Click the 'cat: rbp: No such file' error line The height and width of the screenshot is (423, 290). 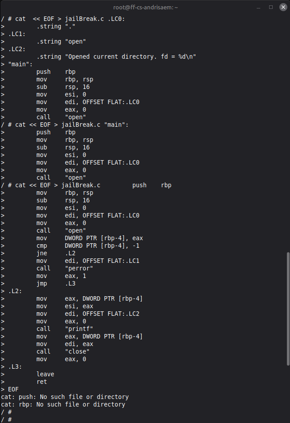63,404
